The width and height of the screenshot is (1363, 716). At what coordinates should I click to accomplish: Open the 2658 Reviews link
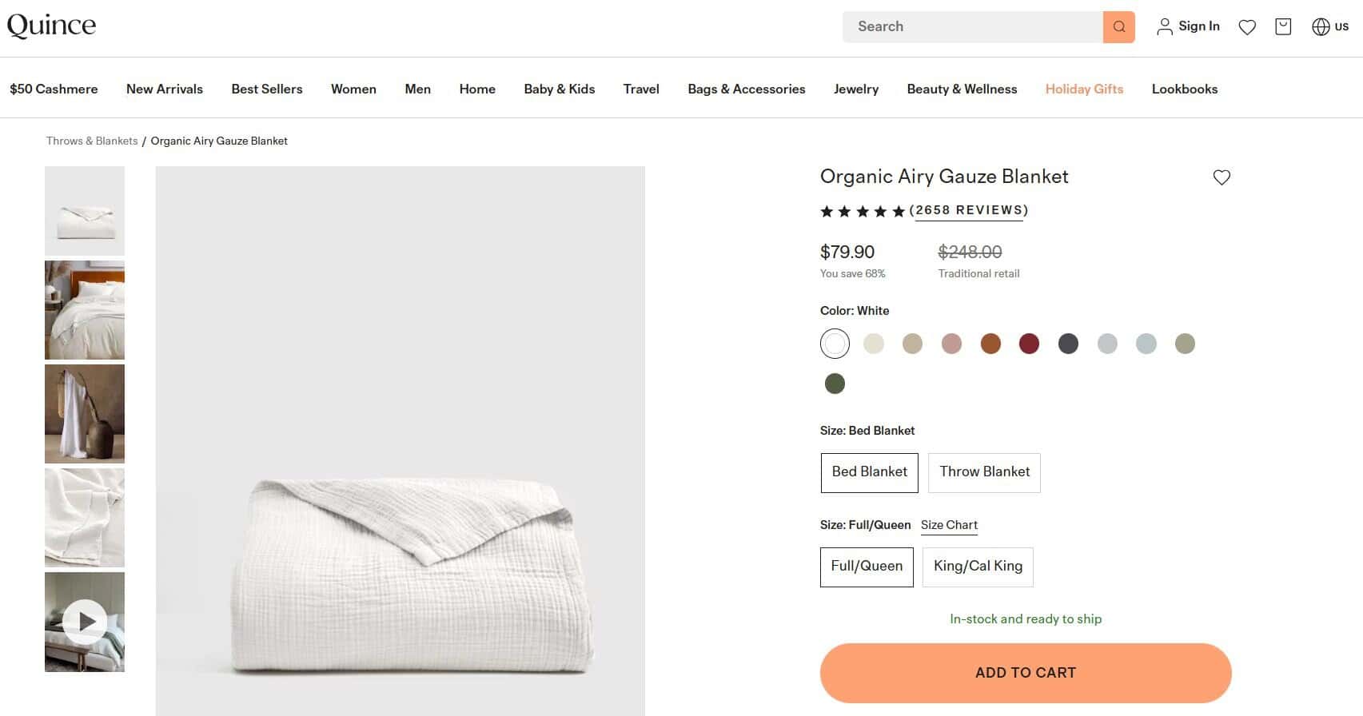(969, 211)
